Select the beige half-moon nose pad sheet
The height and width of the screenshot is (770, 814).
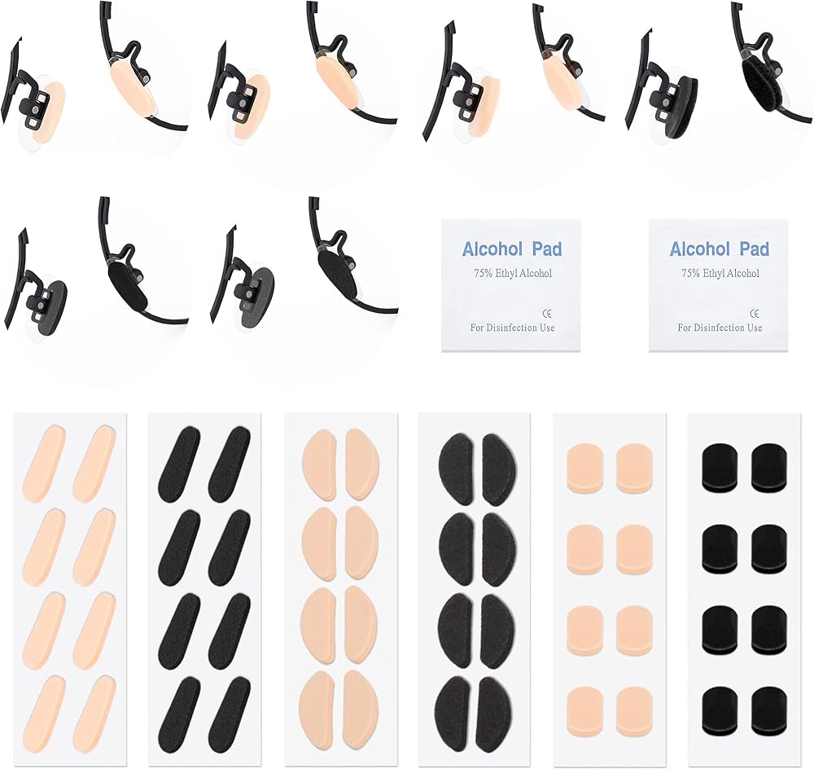pyautogui.click(x=341, y=591)
